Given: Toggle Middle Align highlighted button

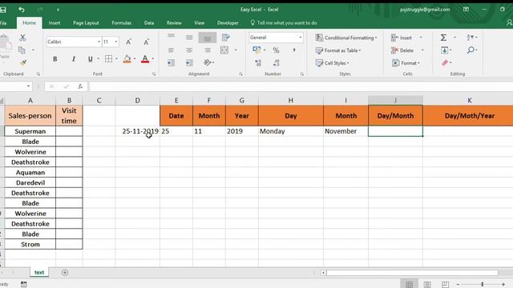Looking at the screenshot, I should pos(207,38).
